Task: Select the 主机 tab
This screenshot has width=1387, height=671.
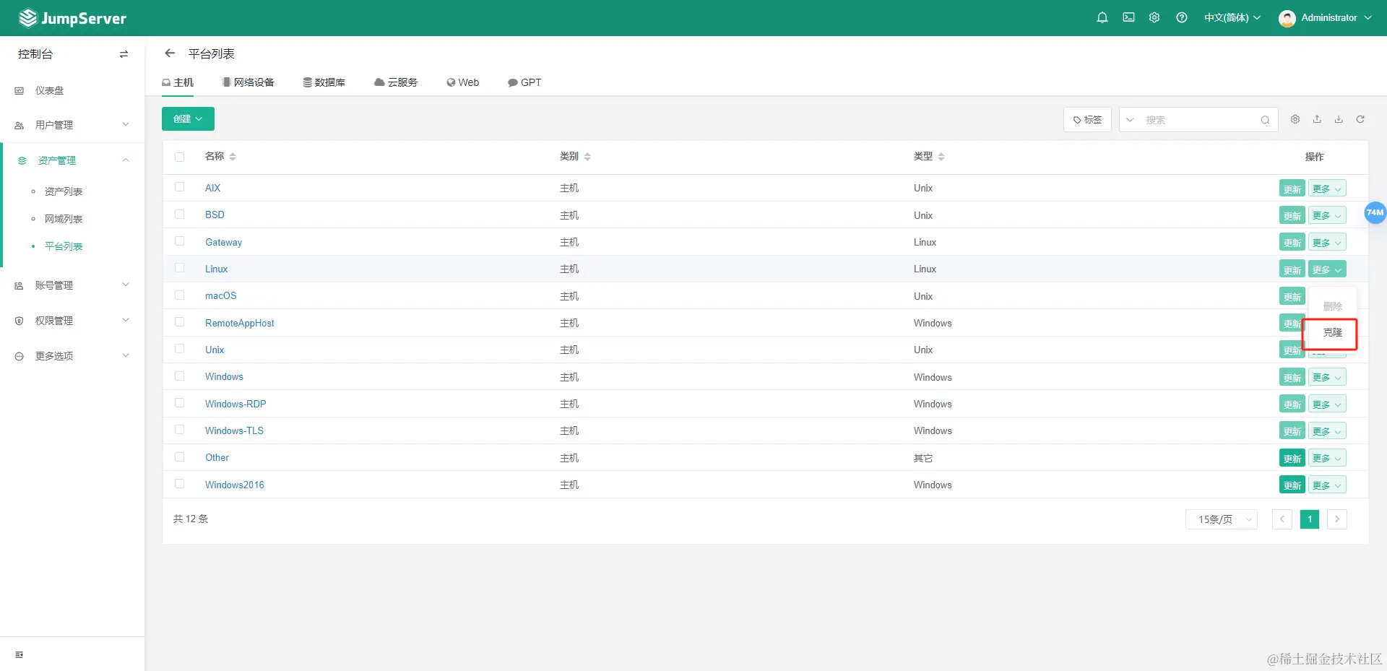Action: 178,82
